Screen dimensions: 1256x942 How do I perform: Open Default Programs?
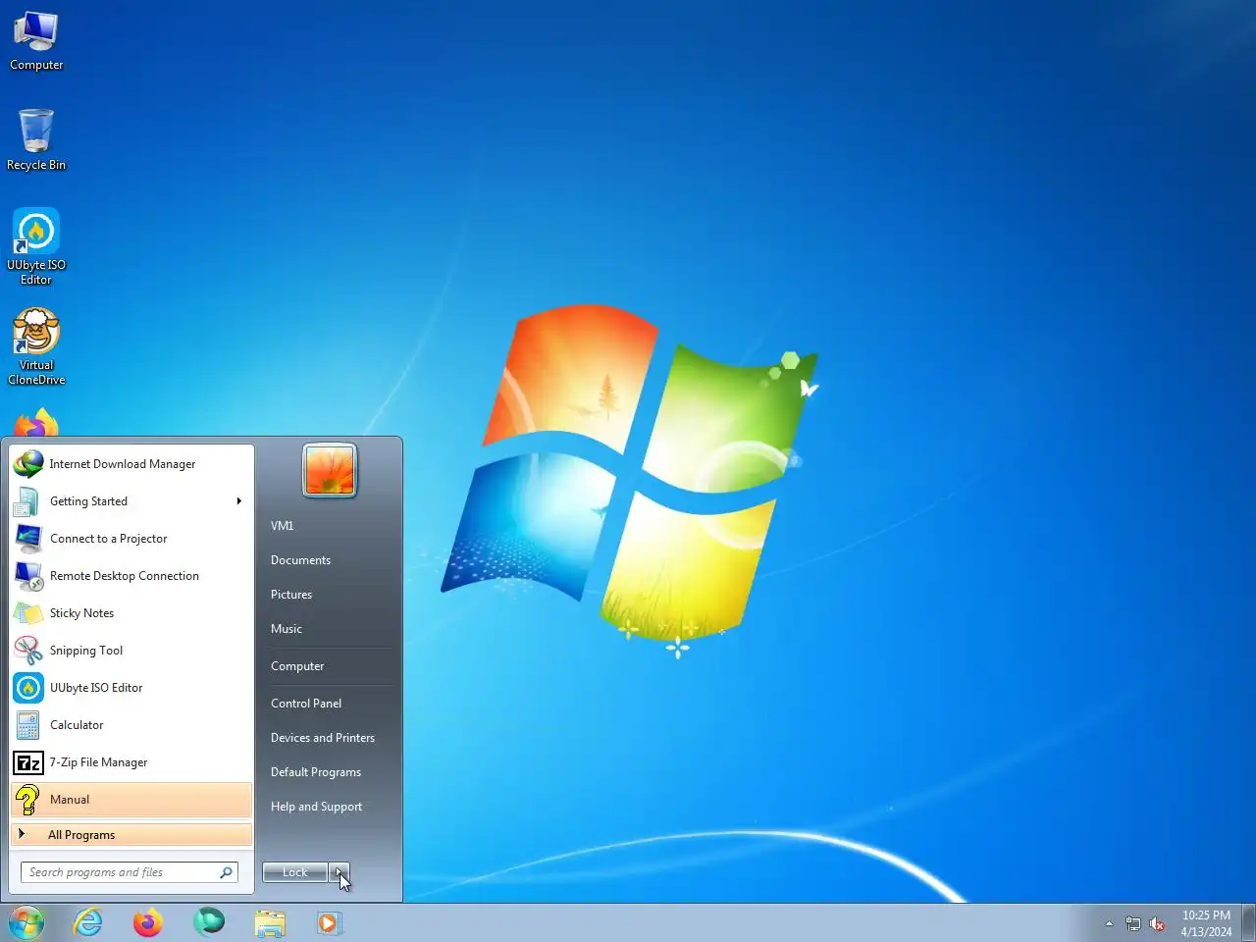[316, 772]
